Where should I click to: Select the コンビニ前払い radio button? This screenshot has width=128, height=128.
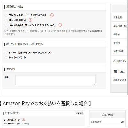pos(6,20)
